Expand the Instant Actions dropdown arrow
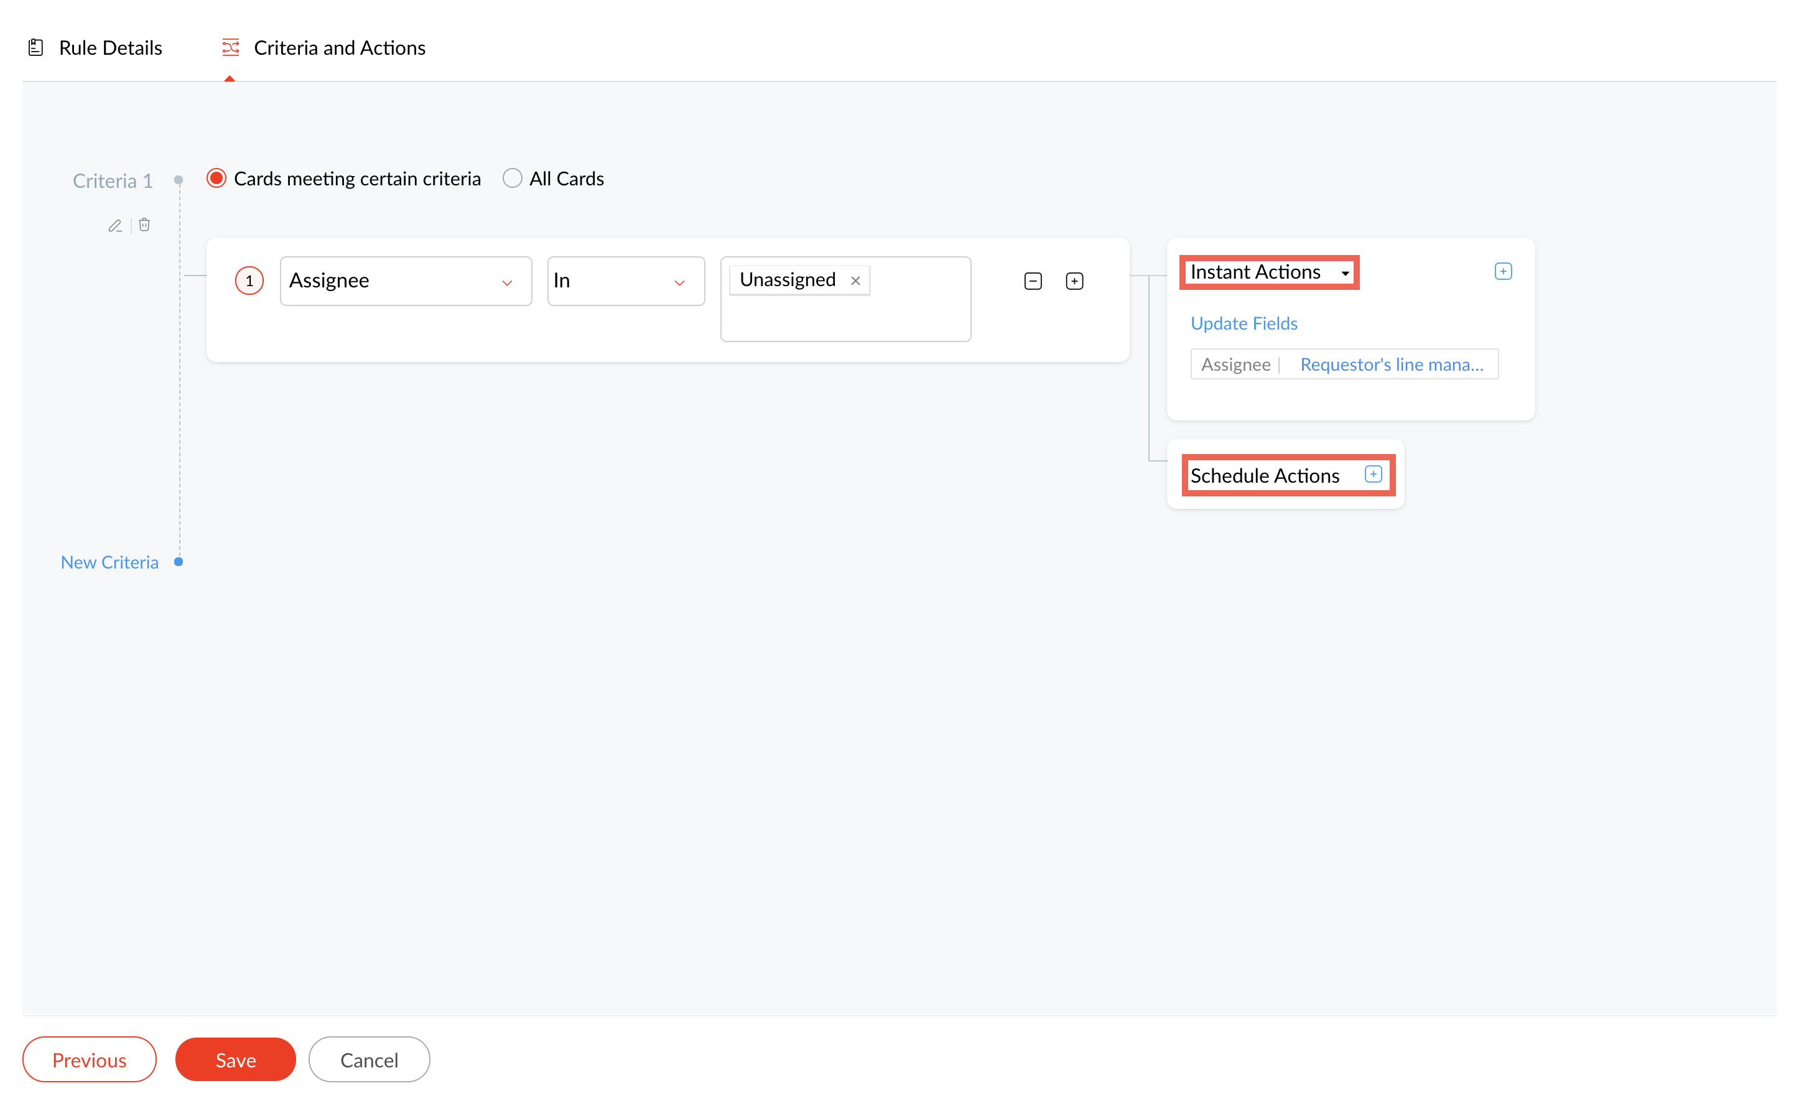 [1345, 273]
